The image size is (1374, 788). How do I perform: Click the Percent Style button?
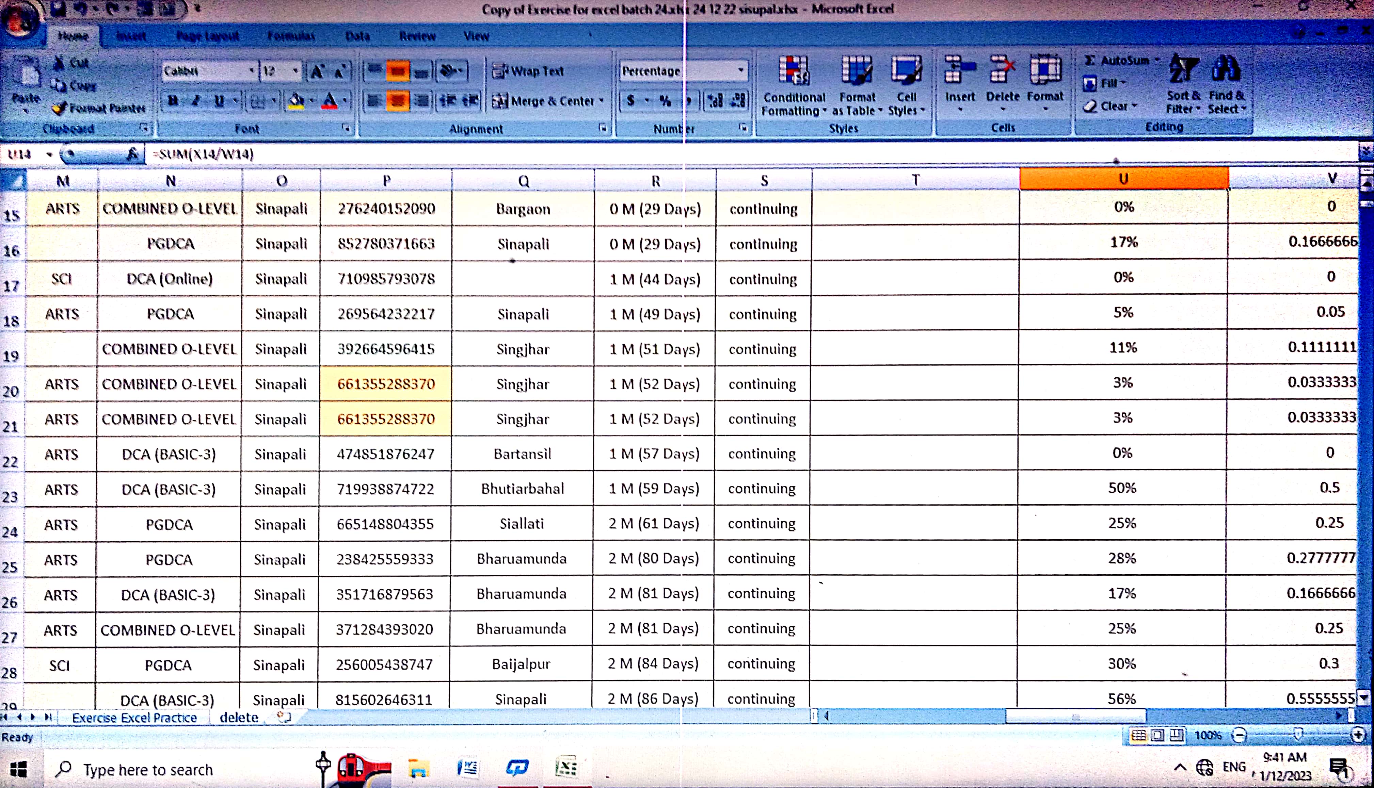click(665, 101)
